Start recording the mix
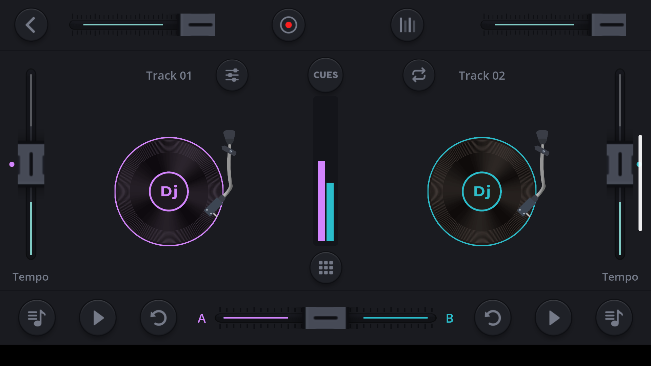The width and height of the screenshot is (651, 366). [289, 24]
